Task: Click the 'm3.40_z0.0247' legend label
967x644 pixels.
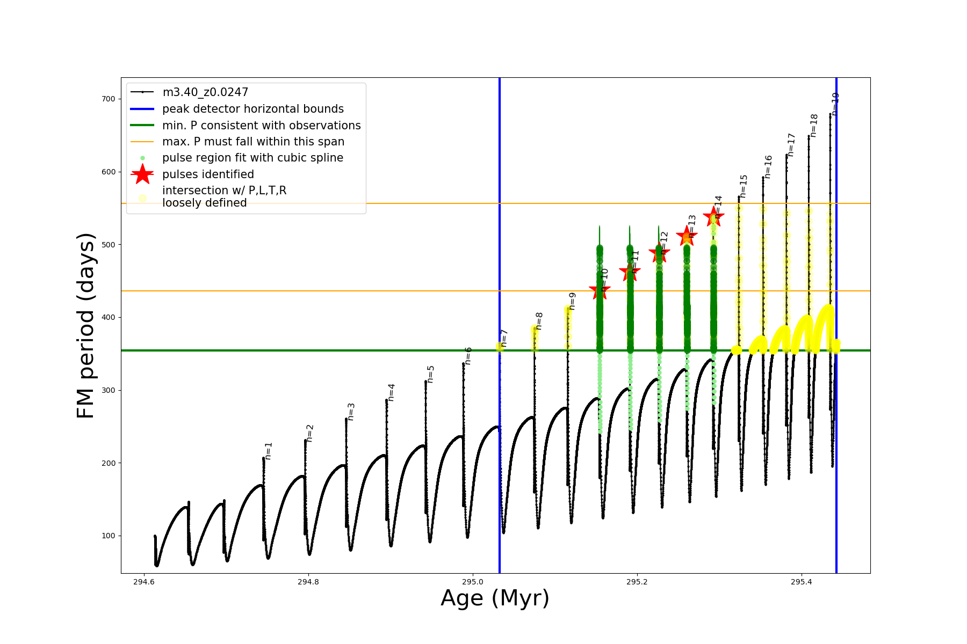Action: coord(205,92)
